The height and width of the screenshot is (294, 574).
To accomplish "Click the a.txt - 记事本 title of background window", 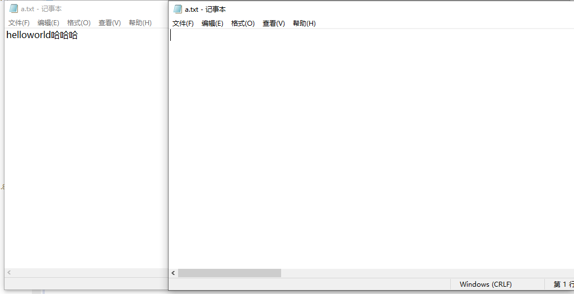I will [x=41, y=9].
